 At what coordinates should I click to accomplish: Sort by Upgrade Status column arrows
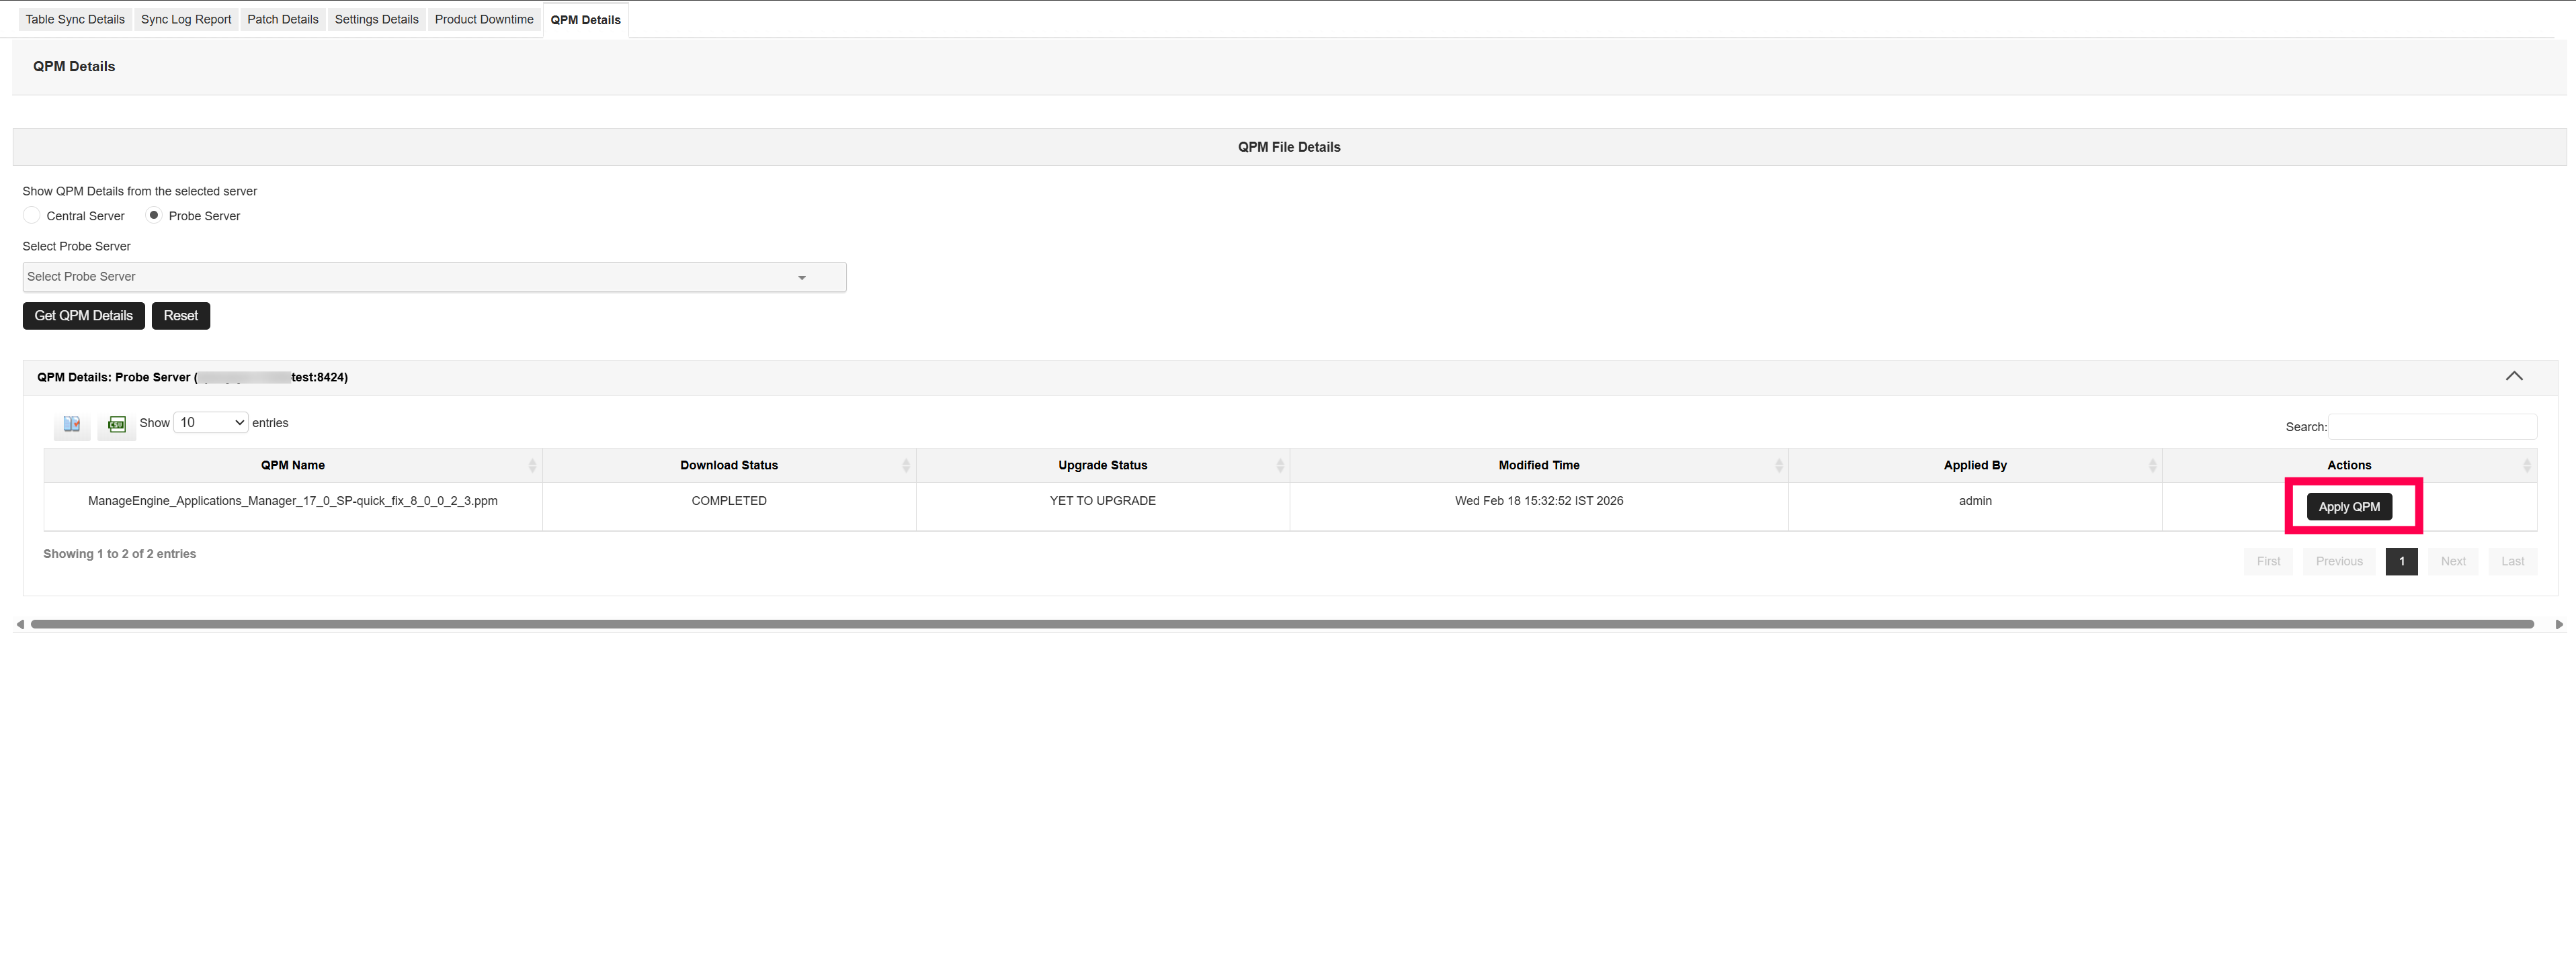tap(1279, 465)
